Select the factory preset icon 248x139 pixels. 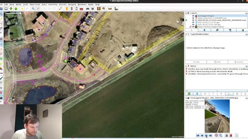click(x=116, y=8)
